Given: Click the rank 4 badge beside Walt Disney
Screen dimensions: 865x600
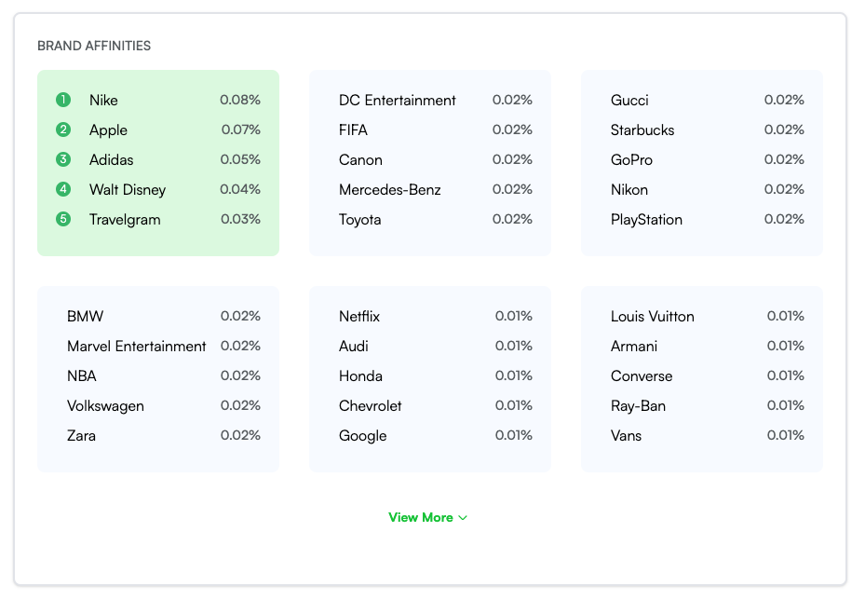Looking at the screenshot, I should [x=63, y=189].
